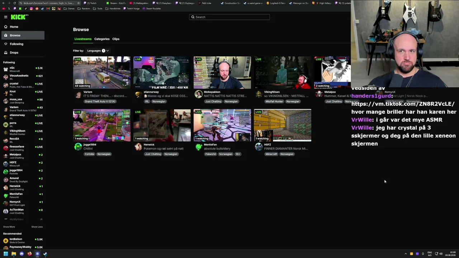459x258 pixels.
Task: Open Drops in sidebar
Action: tap(23, 53)
